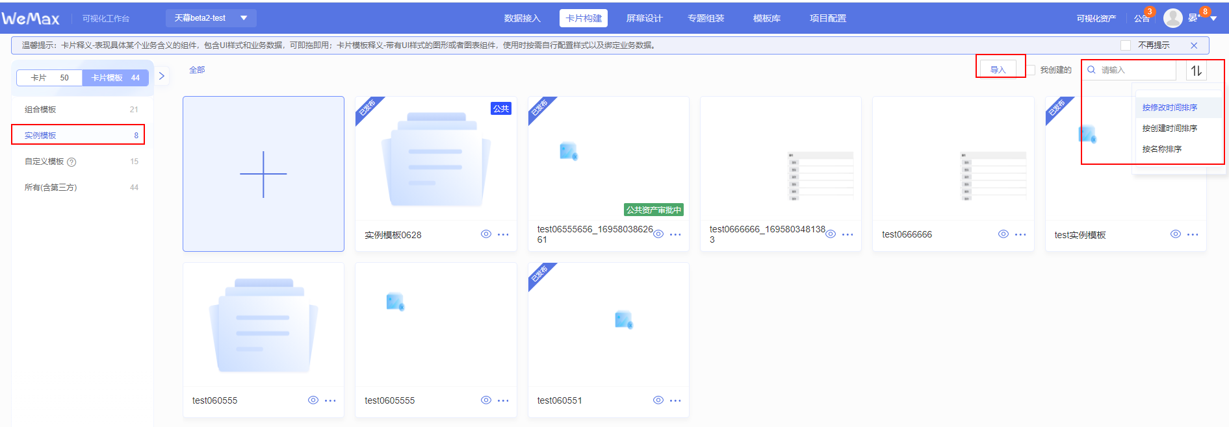Go to 项目配置 tab

(x=828, y=18)
